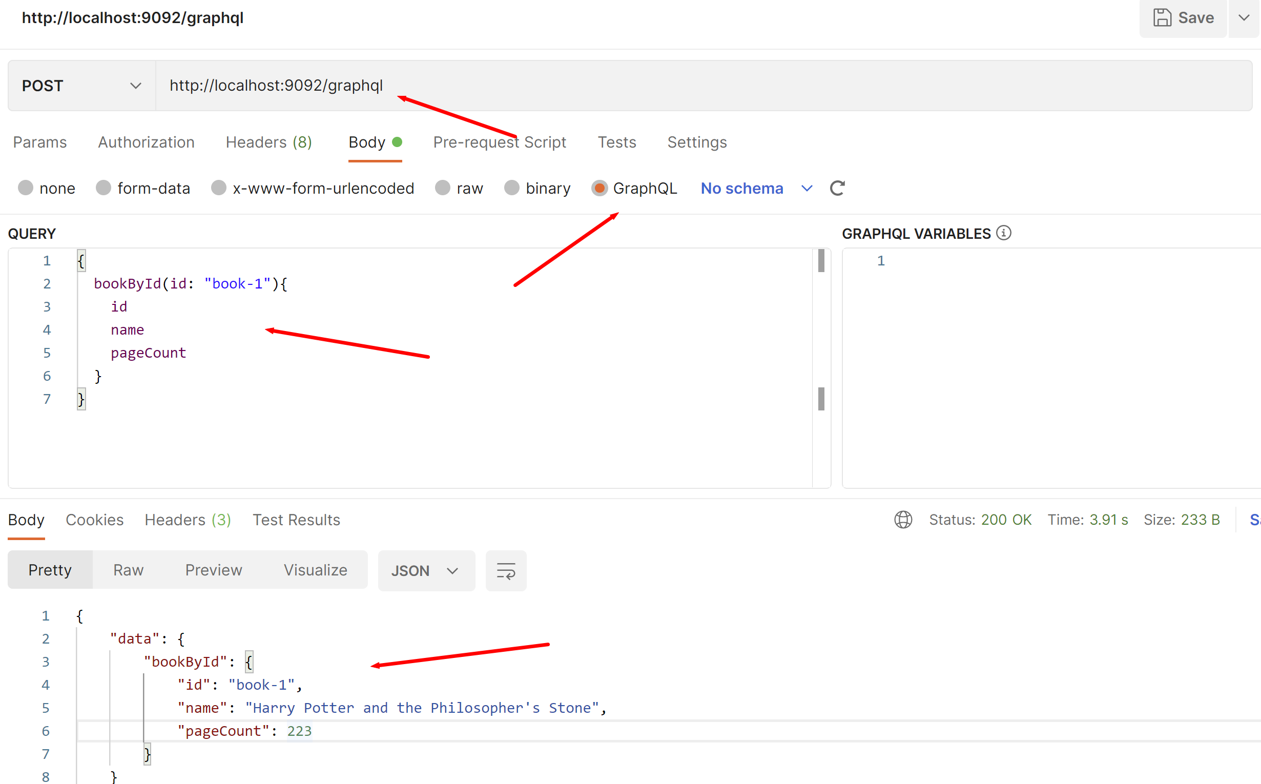
Task: Click the pageCount field in query editor
Action: point(148,353)
